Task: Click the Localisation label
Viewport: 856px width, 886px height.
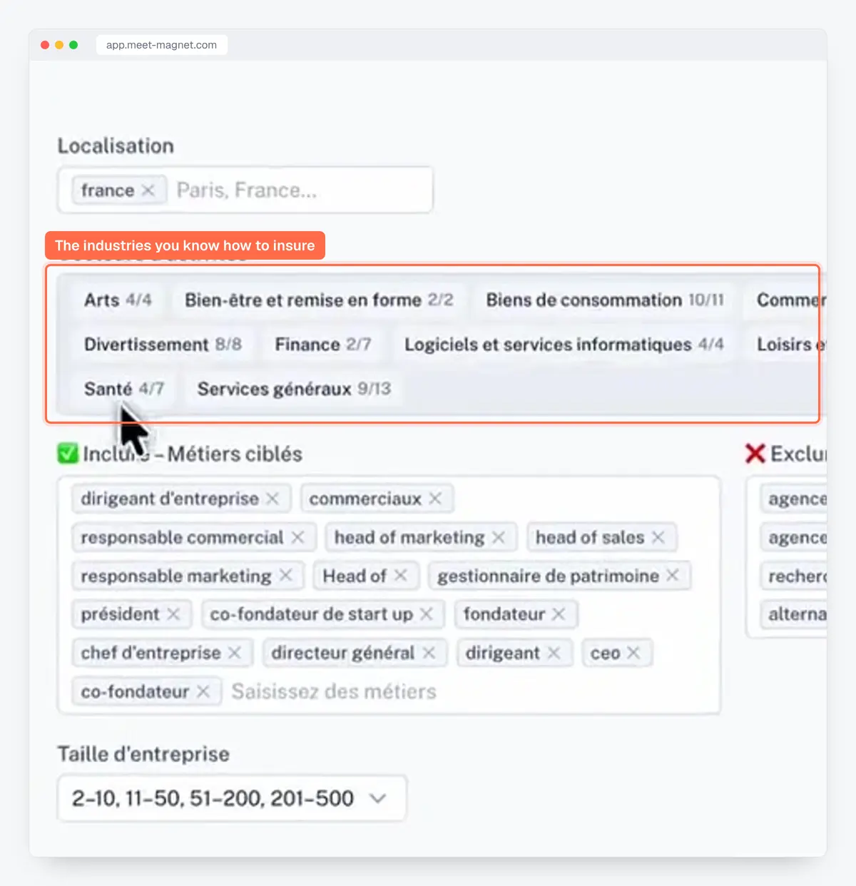Action: click(116, 146)
